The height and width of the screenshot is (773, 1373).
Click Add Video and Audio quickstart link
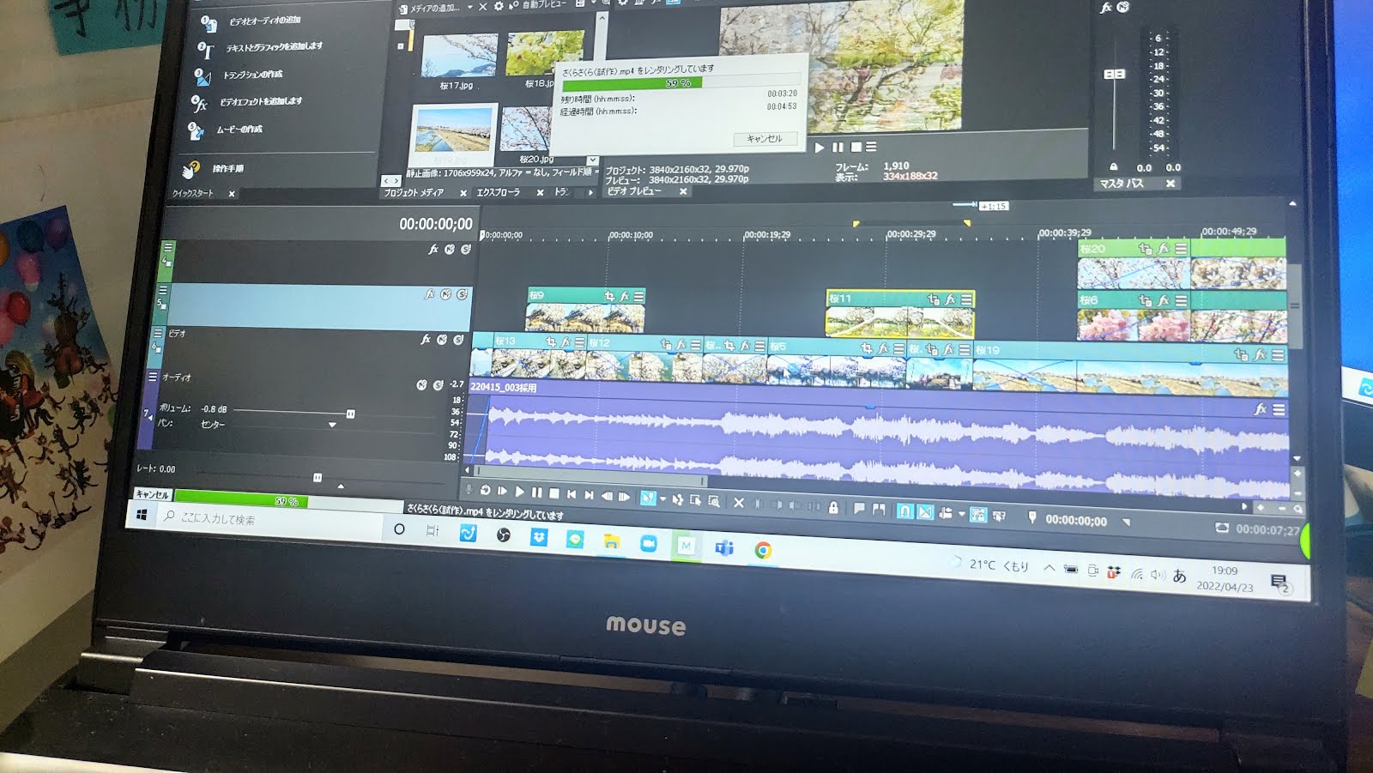265,20
